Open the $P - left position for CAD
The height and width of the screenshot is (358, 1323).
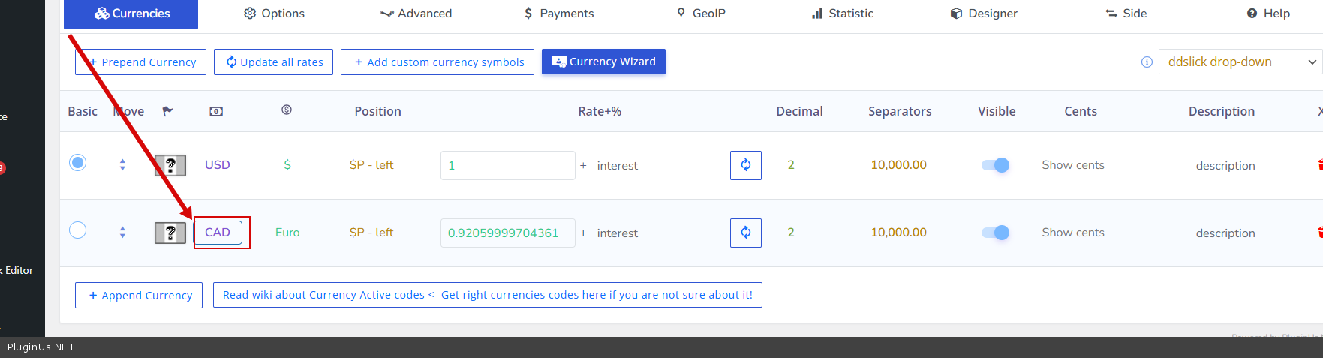[371, 233]
